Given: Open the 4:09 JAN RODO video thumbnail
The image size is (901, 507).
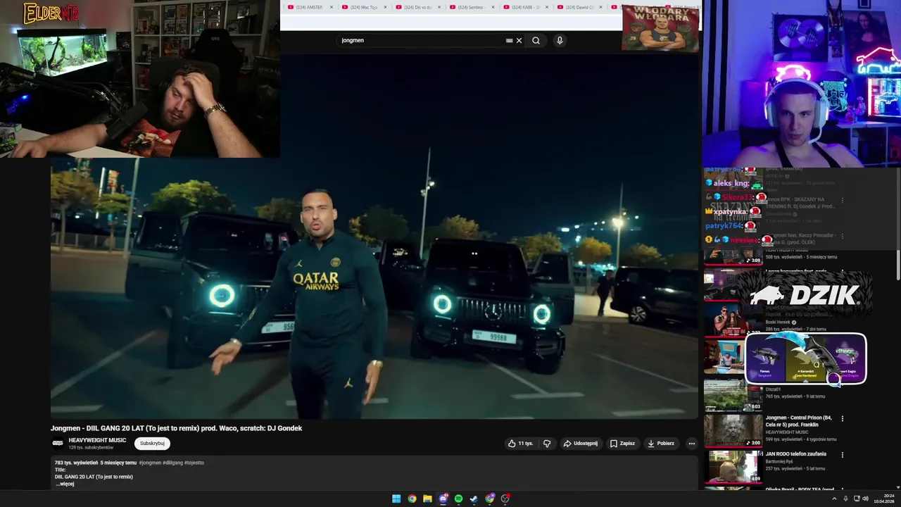Looking at the screenshot, I should click(733, 467).
